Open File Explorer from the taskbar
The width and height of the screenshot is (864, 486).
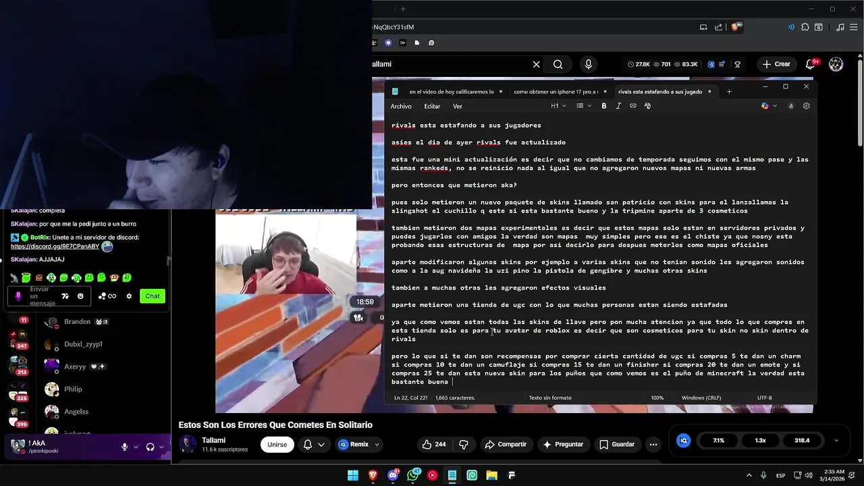coord(491,475)
